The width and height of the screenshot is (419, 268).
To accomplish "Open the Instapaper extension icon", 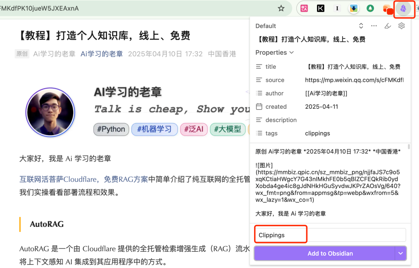I will point(337,8).
